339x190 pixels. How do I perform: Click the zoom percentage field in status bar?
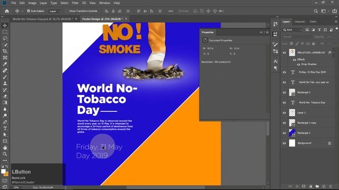pos(16,188)
